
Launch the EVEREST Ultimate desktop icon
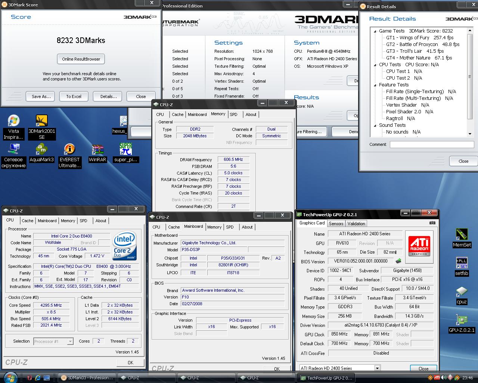pos(69,156)
